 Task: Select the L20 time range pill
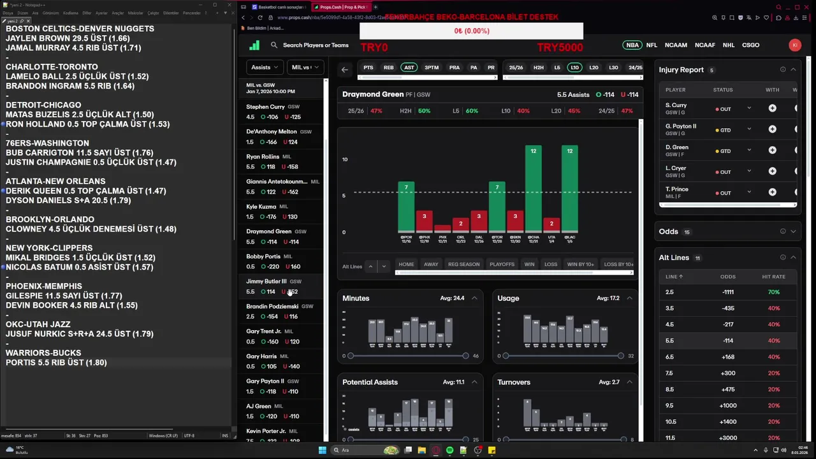[594, 68]
